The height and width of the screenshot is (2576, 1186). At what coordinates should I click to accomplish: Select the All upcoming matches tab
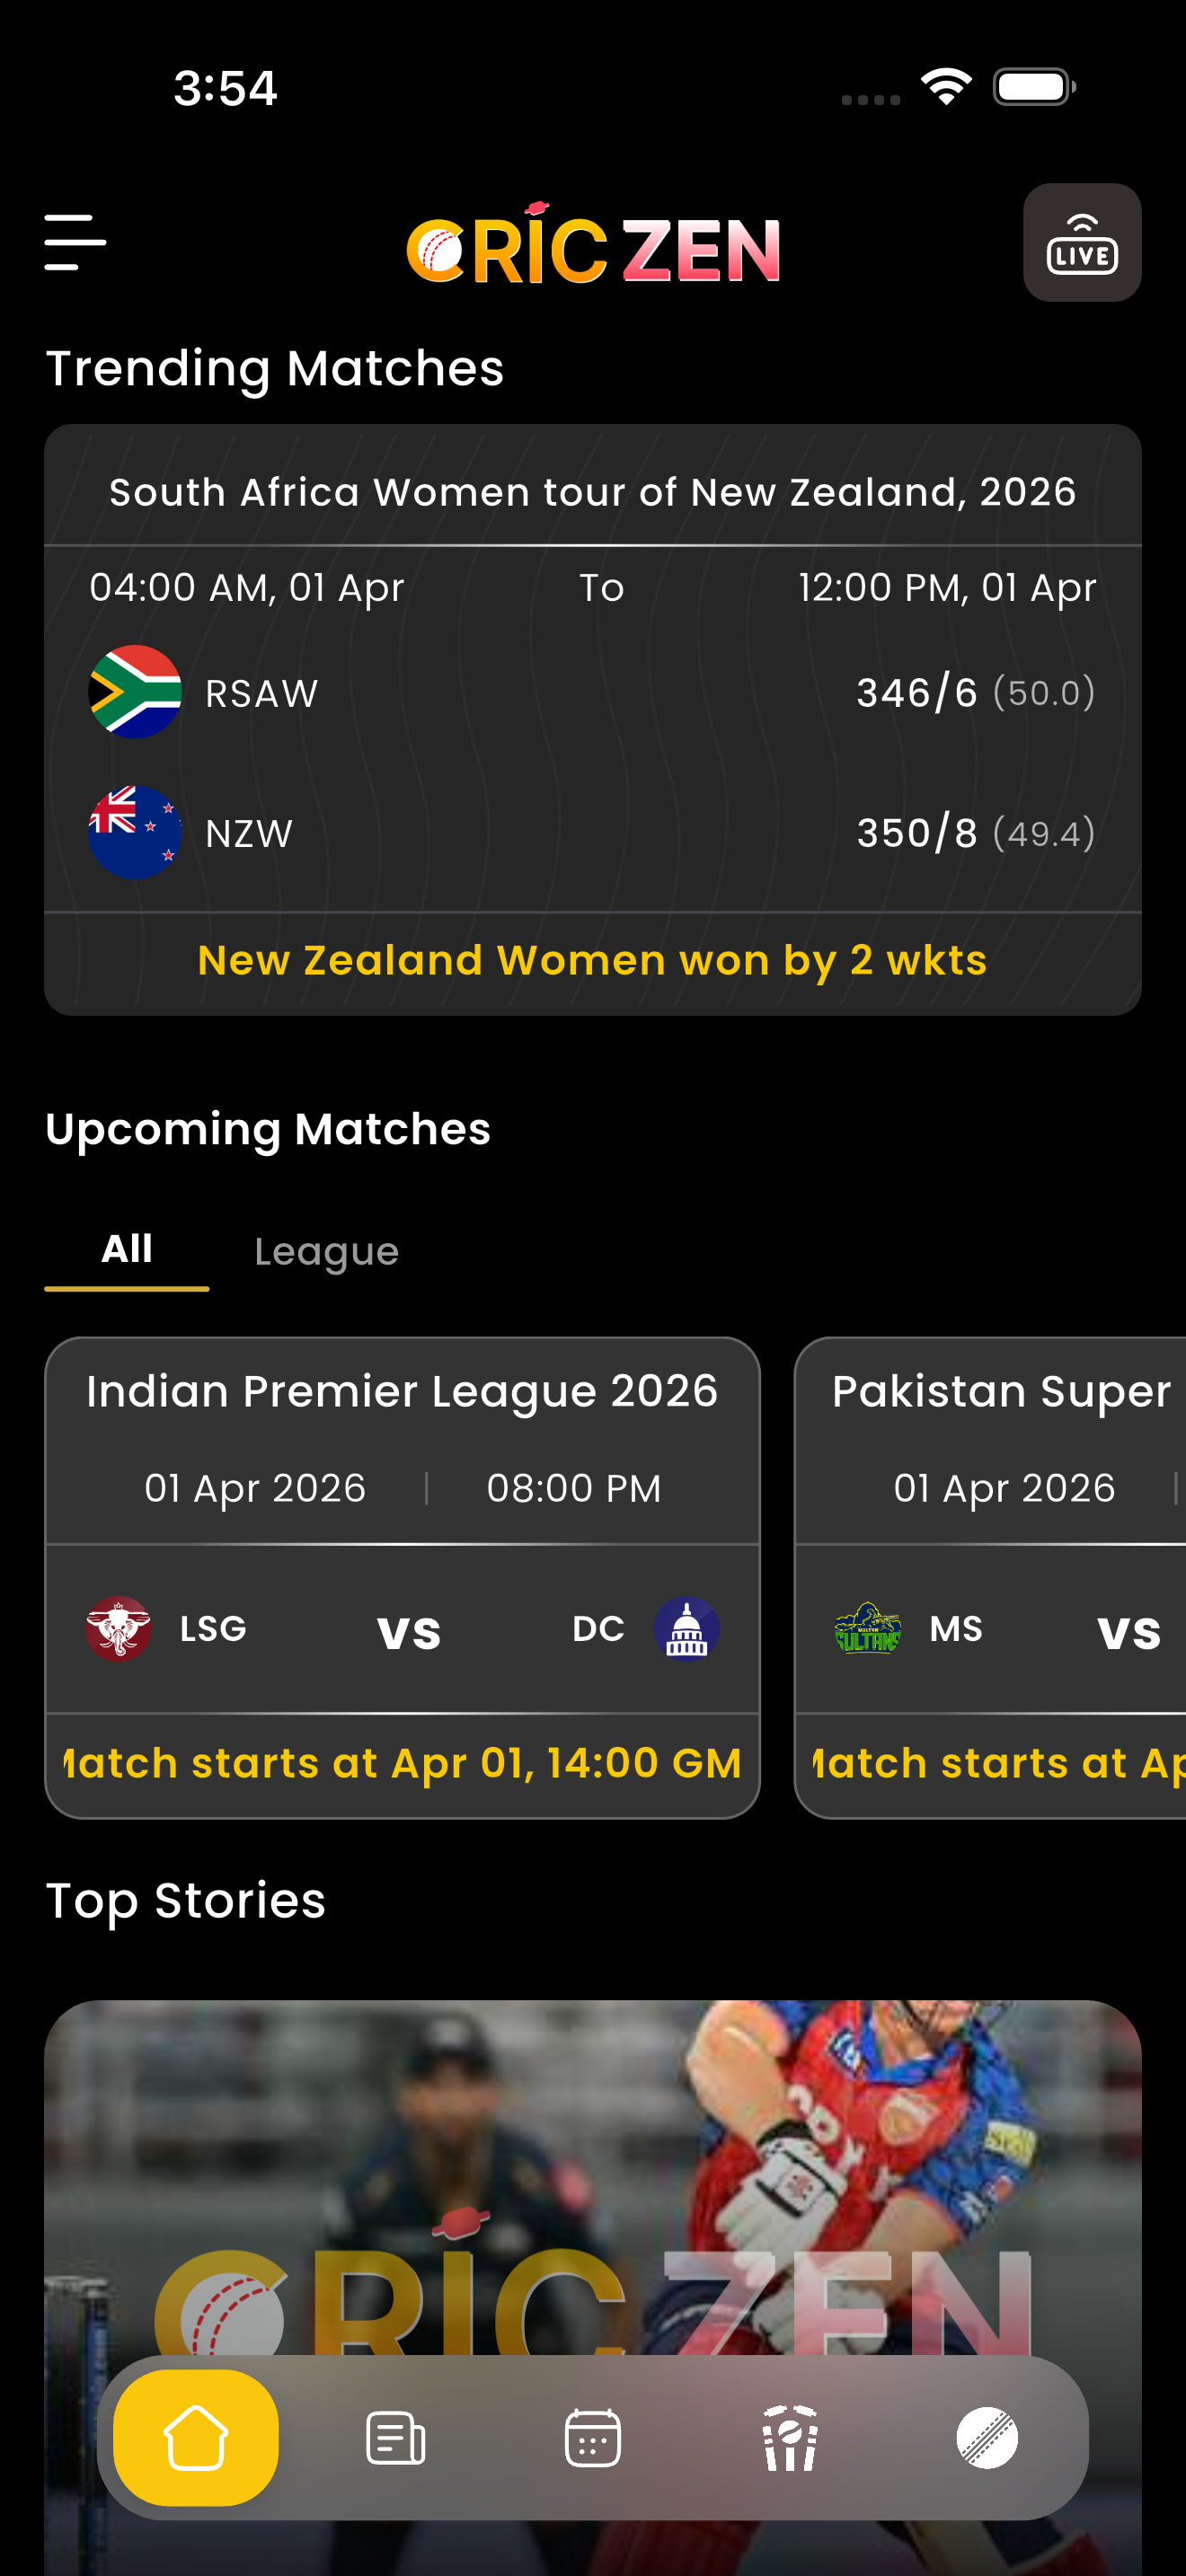pos(127,1249)
